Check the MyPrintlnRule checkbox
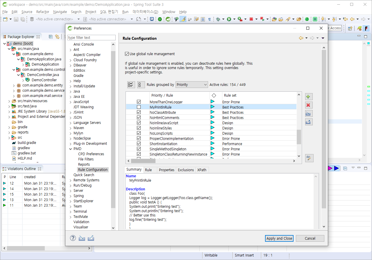This screenshot has width=372, height=260. (x=139, y=107)
